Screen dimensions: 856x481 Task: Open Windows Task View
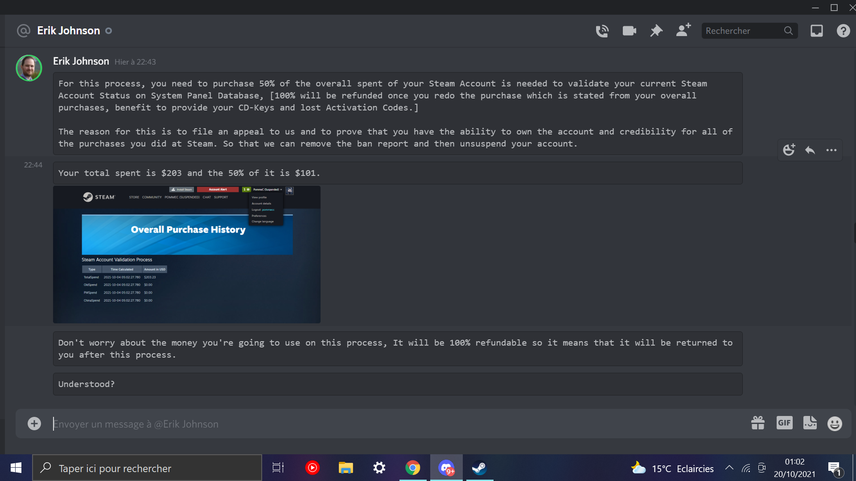[x=278, y=468]
